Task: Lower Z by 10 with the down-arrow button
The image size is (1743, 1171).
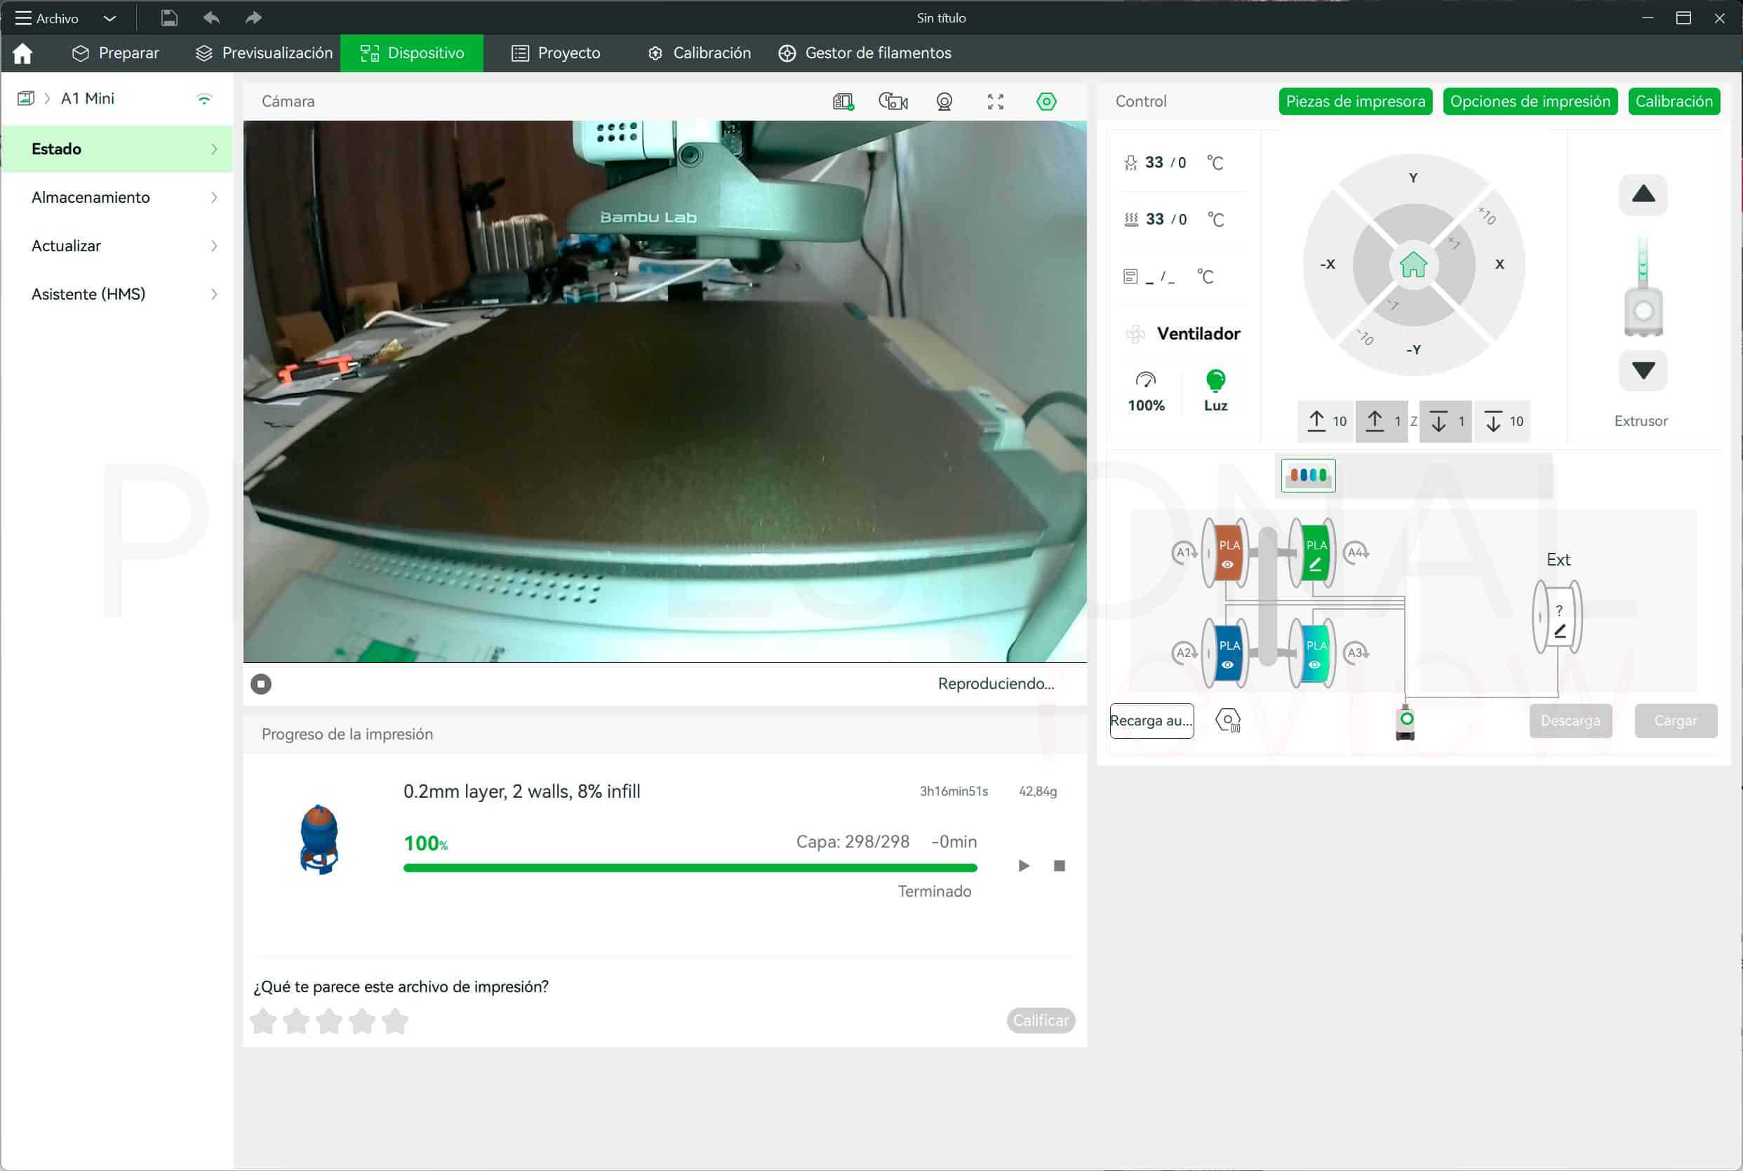Action: tap(1502, 421)
